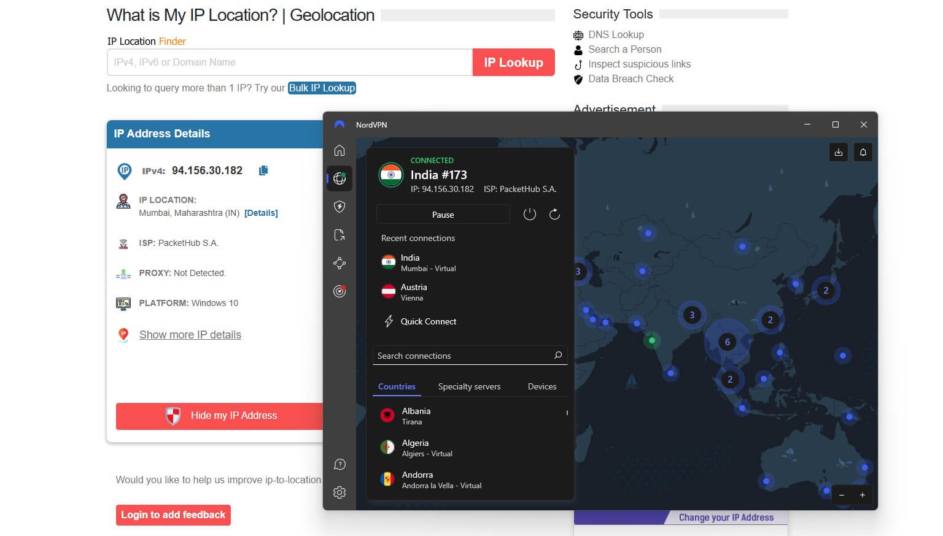This screenshot has height=536, width=943.
Task: Click the Search connections field
Action: coord(470,356)
